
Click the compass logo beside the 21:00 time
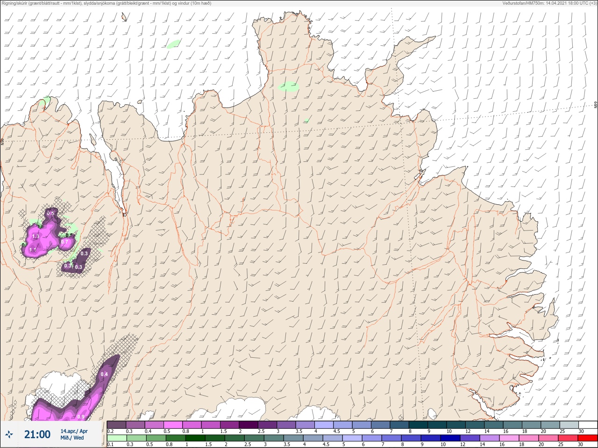point(9,434)
